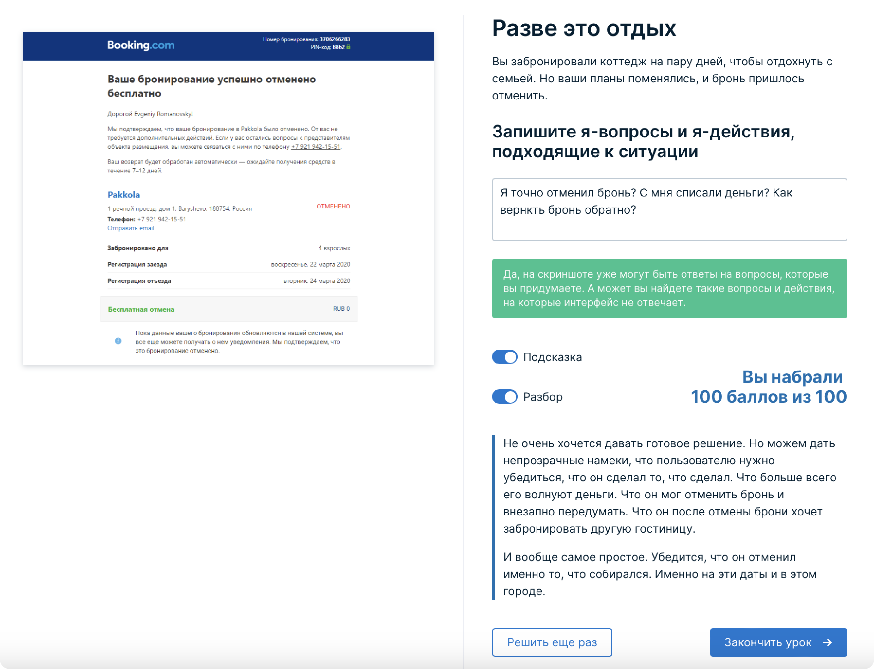Screen dimensions: 874x669
Task: Toggle the Подсказка switch off
Action: tap(504, 357)
